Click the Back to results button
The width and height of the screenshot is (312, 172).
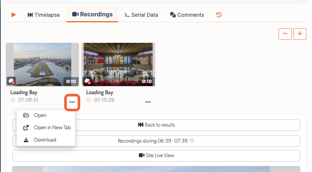coord(156,125)
